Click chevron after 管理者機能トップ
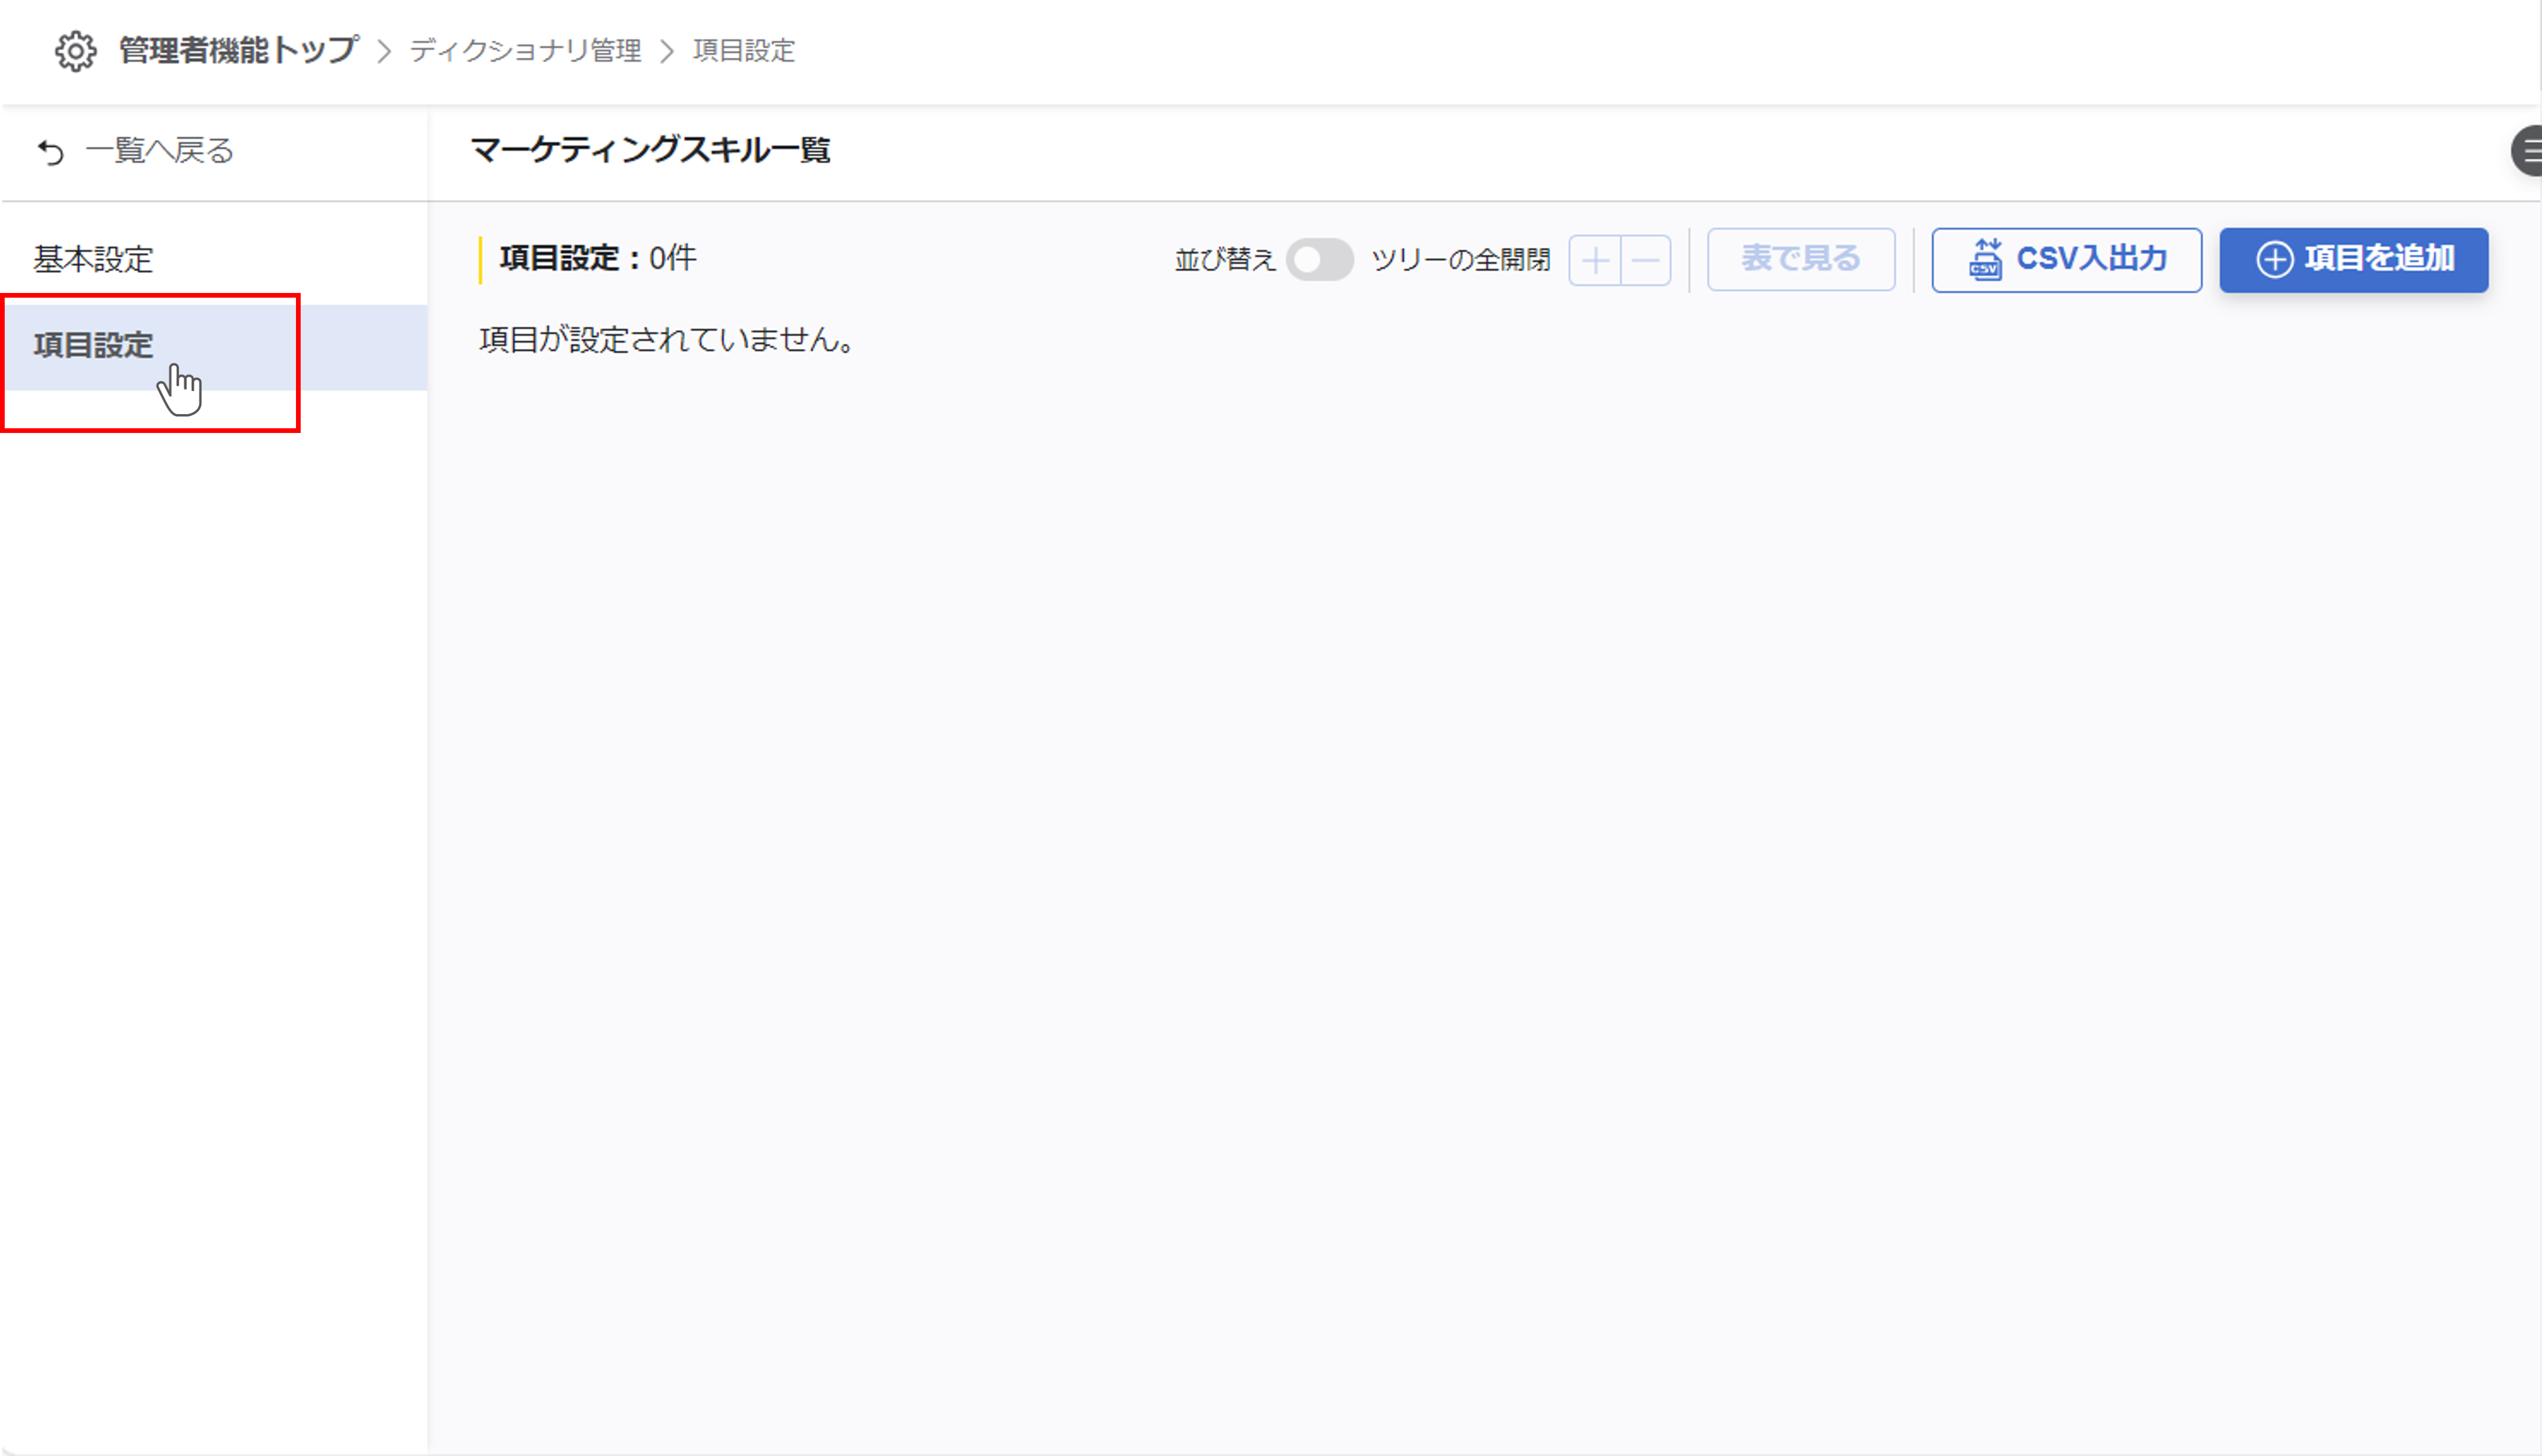This screenshot has width=2542, height=1456. (x=384, y=51)
